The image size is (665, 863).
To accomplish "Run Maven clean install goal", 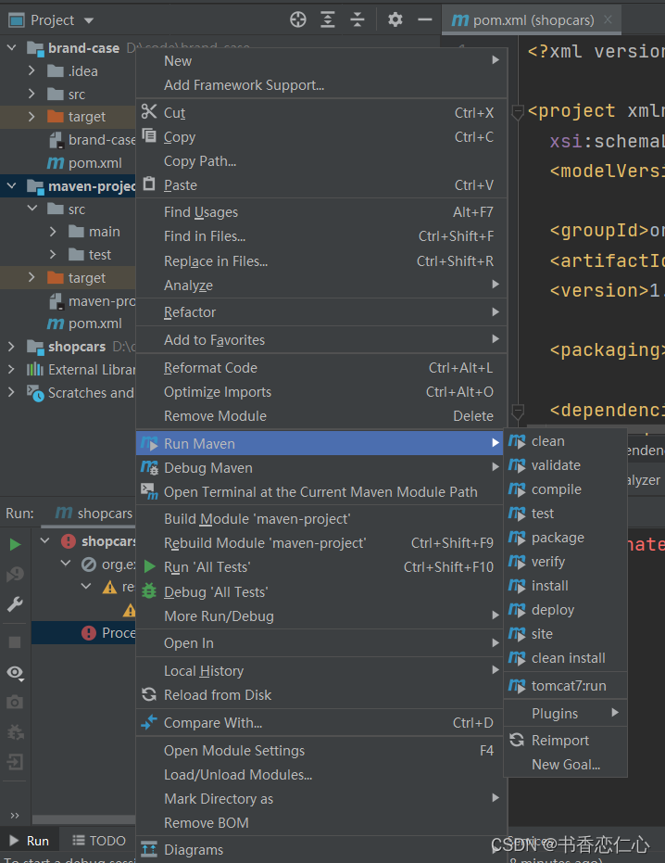I will pyautogui.click(x=566, y=658).
